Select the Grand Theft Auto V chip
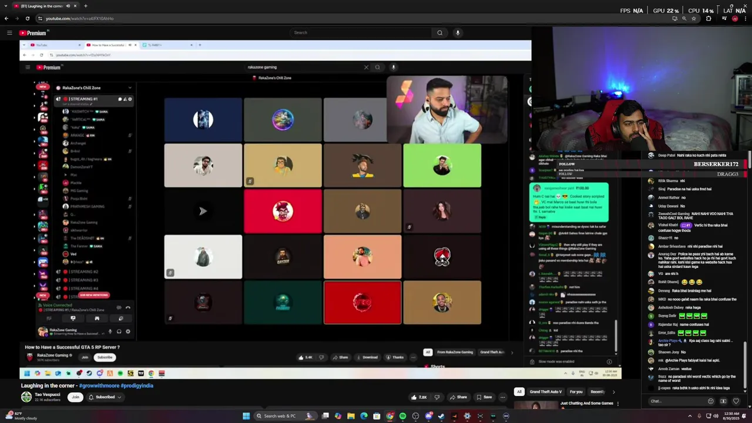The width and height of the screenshot is (752, 423). point(546,392)
